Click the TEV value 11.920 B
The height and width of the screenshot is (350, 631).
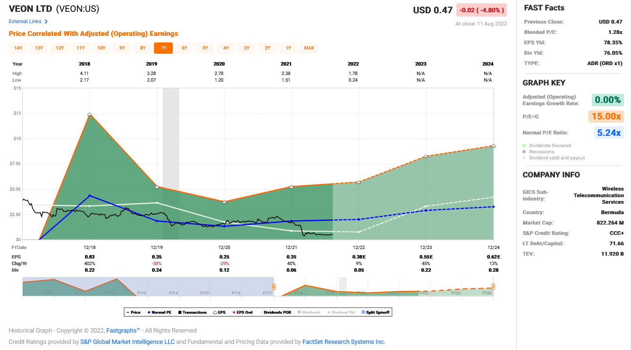click(612, 254)
